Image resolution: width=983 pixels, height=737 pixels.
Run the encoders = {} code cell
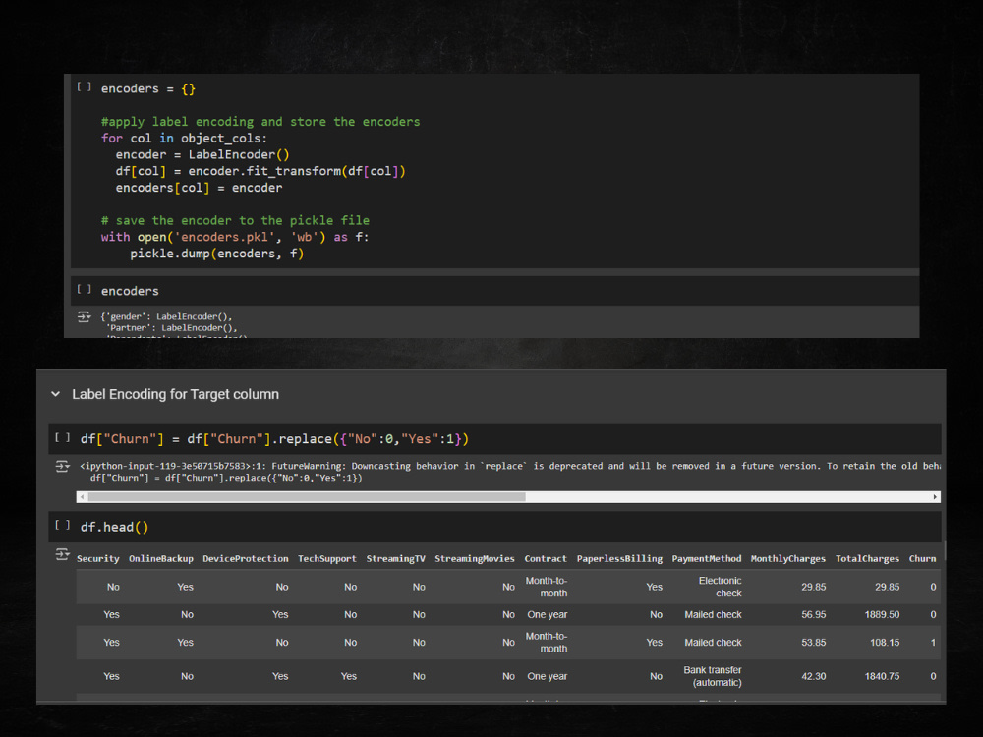tap(84, 87)
